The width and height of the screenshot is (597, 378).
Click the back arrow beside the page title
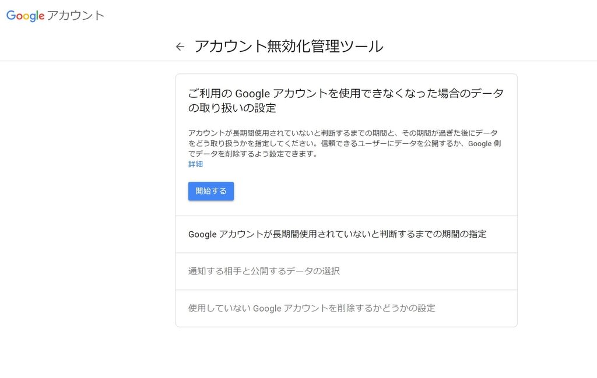pos(180,47)
